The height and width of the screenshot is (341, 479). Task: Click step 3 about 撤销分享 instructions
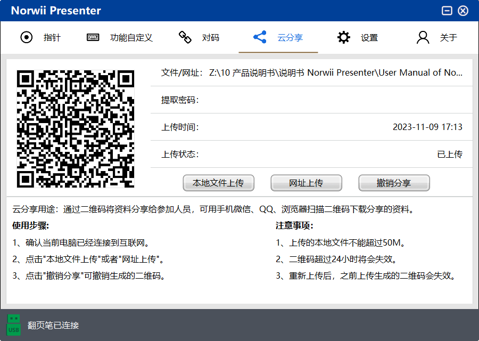tap(89, 276)
